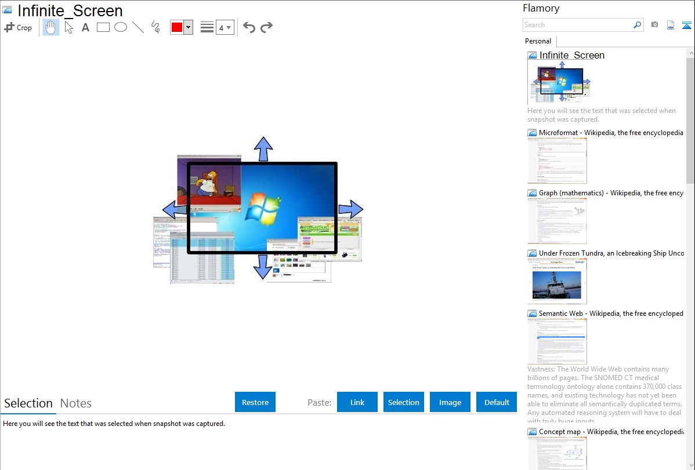This screenshot has width=695, height=470.
Task: Click the Restore button
Action: coord(255,402)
